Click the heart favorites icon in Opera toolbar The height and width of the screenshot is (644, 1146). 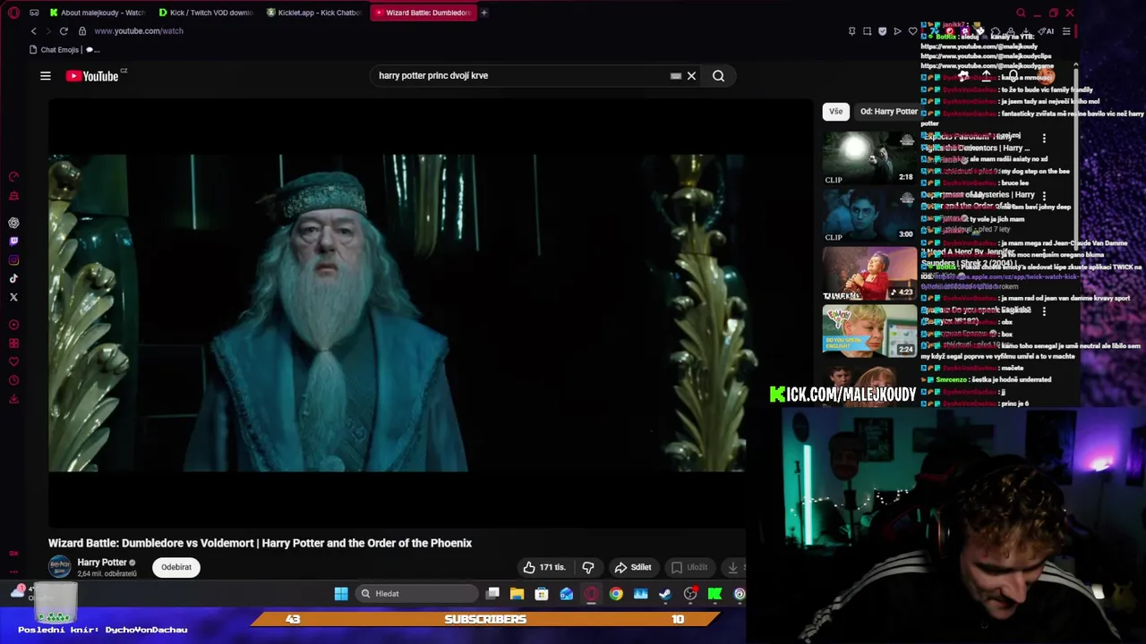pyautogui.click(x=912, y=31)
